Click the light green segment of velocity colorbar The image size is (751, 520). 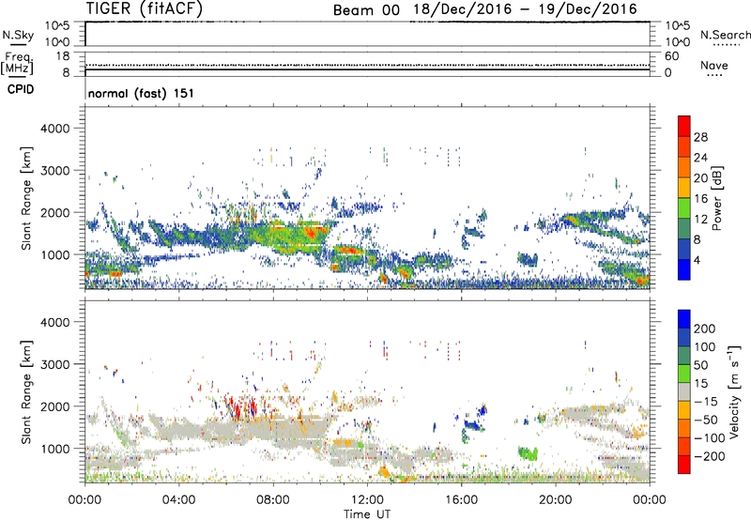click(x=684, y=374)
